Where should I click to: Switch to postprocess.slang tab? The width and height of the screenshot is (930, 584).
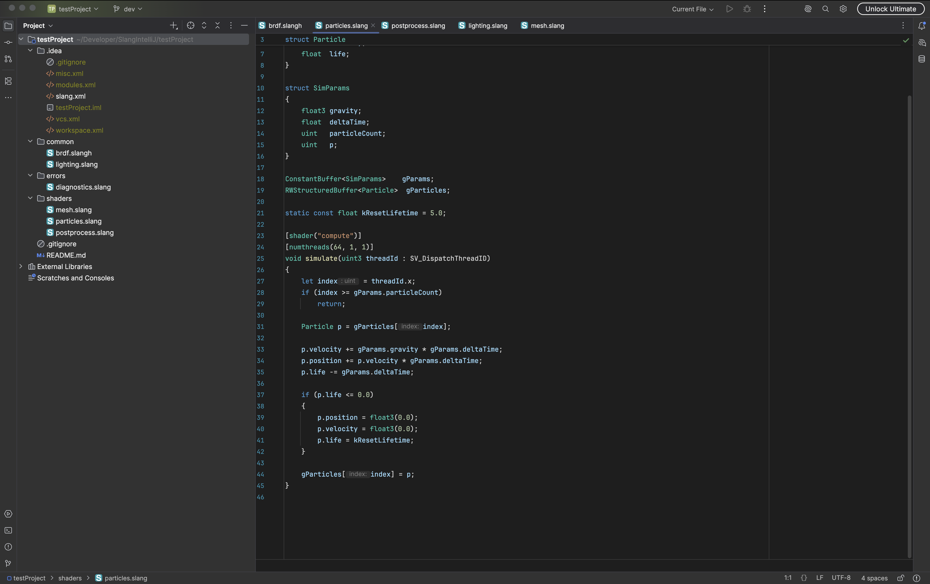tap(413, 26)
